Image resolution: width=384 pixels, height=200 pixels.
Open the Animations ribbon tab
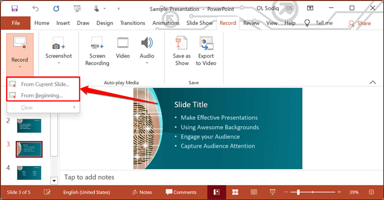tap(166, 23)
